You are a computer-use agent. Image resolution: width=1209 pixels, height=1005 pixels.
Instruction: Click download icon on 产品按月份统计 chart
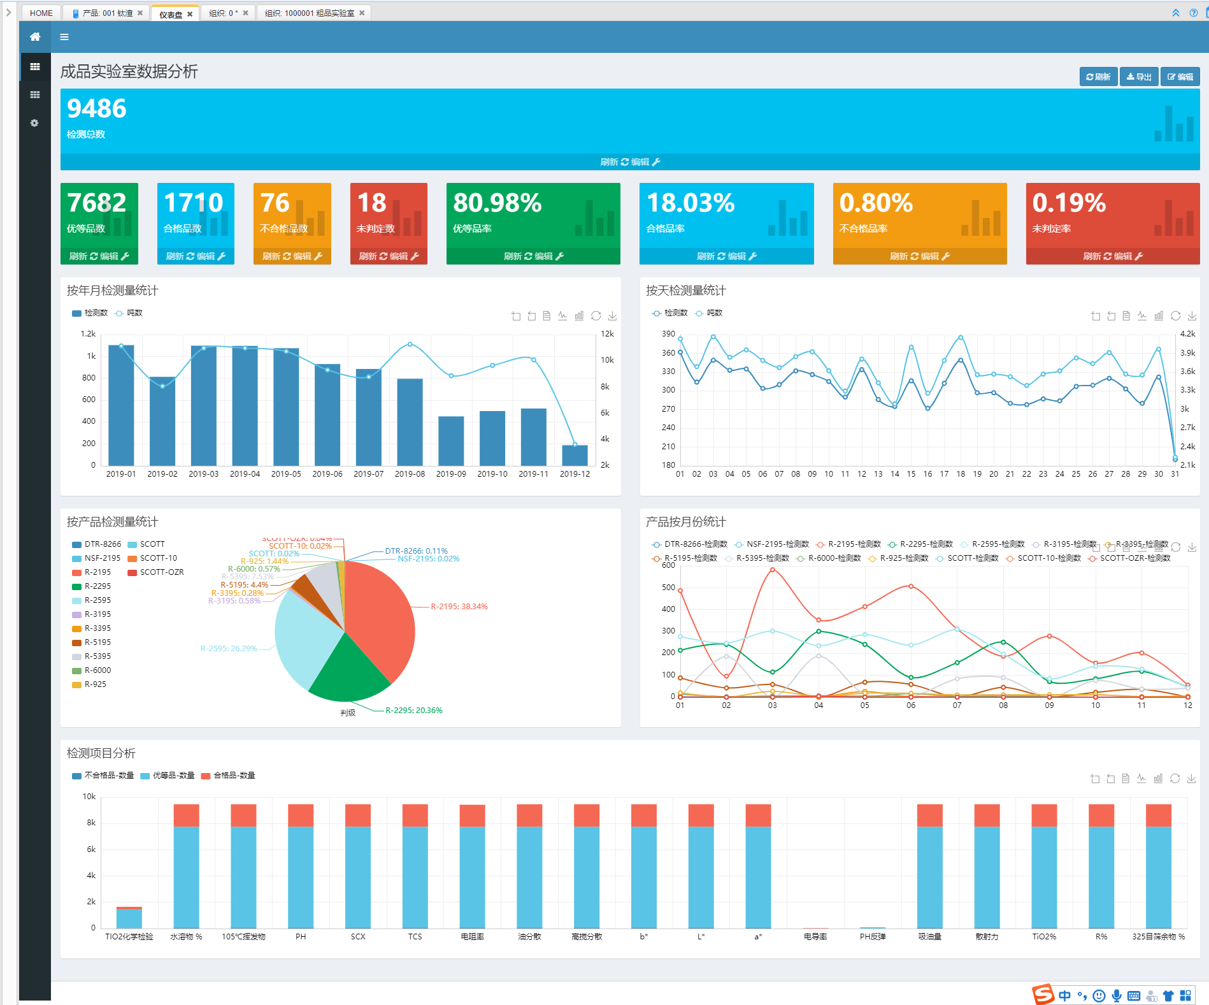1192,547
